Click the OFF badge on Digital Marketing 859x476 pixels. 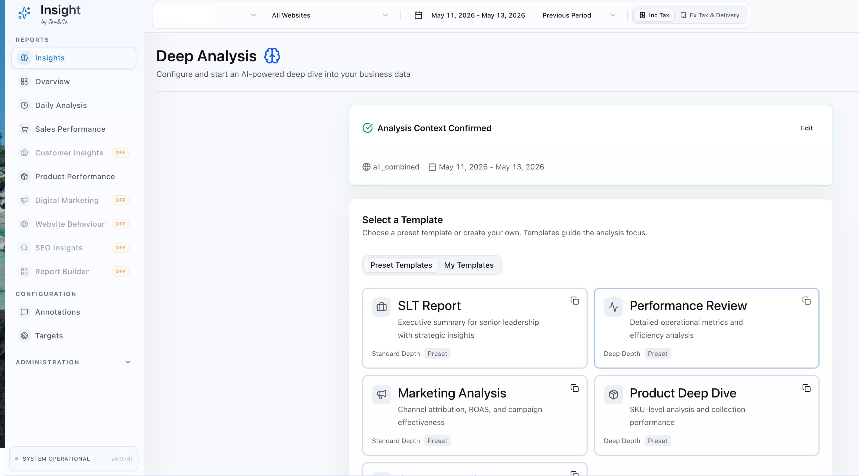(x=120, y=200)
